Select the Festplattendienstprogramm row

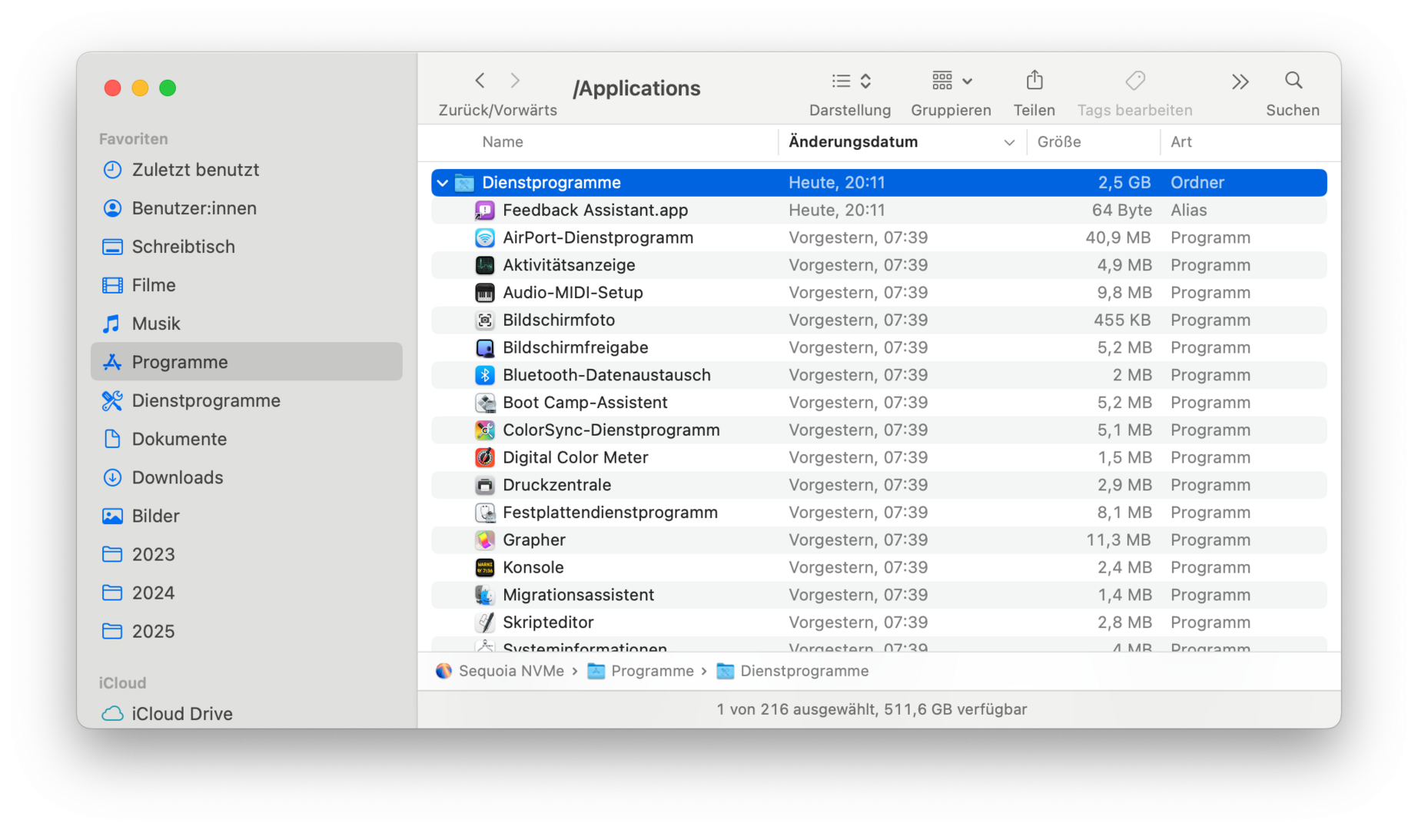tap(609, 513)
